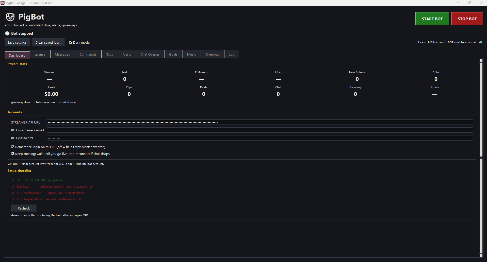Screen dimensions: 487x262
Task: Select the Music tab
Action: (191, 54)
